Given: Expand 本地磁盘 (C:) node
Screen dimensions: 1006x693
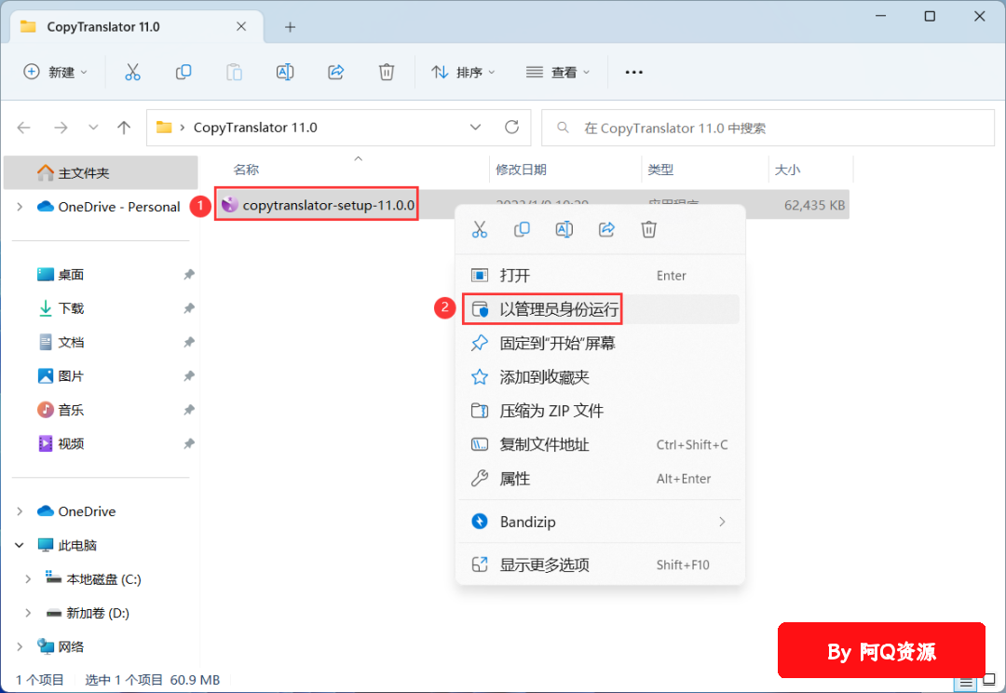Looking at the screenshot, I should point(28,579).
